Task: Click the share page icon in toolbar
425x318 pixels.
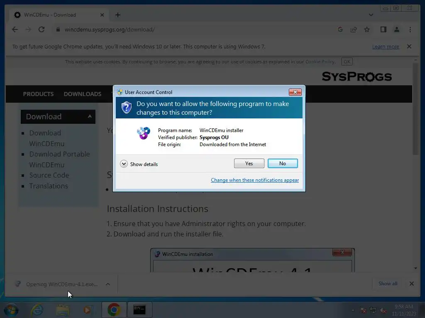Action: click(354, 29)
